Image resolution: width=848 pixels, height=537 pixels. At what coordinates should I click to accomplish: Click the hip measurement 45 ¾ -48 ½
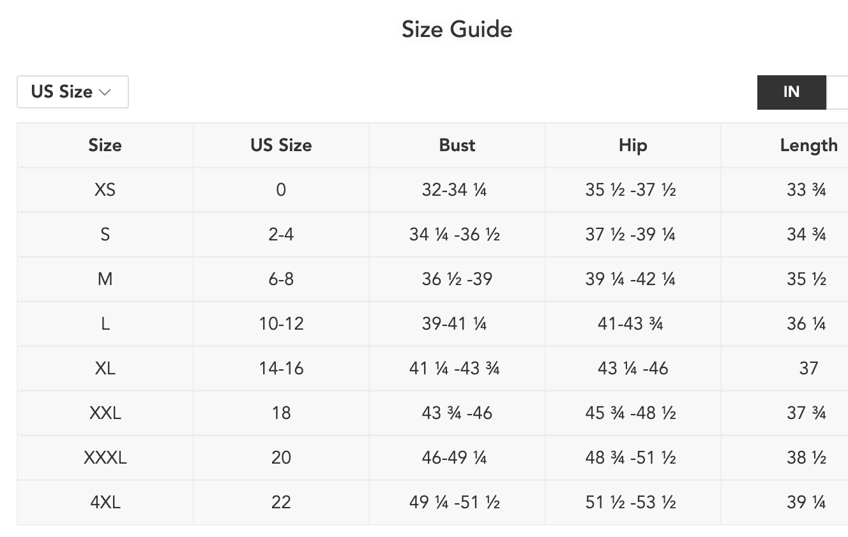point(630,413)
